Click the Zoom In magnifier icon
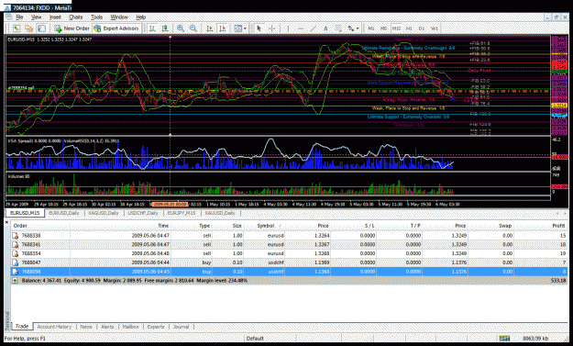The image size is (573, 346). 181,28
